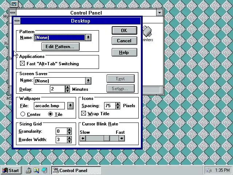
Task: Click the Help button
Action: coord(125,52)
